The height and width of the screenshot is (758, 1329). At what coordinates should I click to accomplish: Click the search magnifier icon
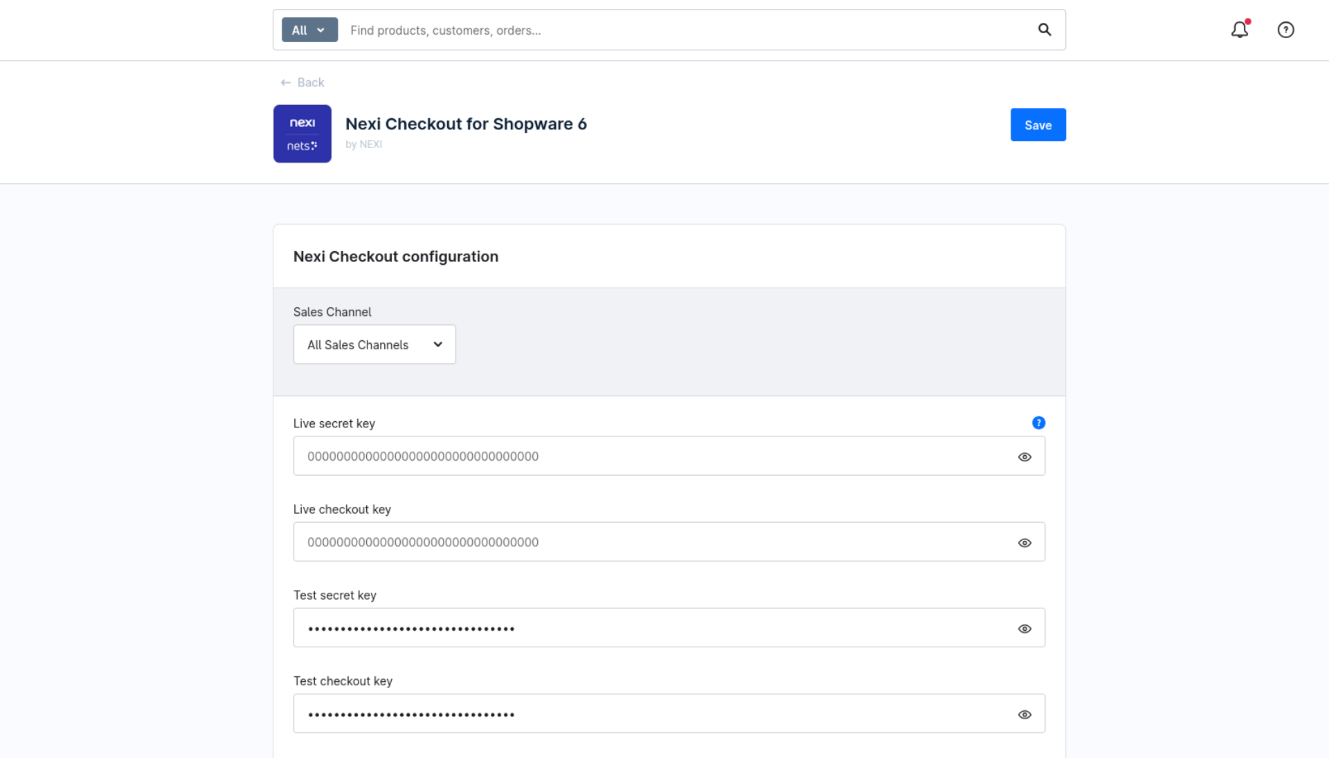(1045, 30)
